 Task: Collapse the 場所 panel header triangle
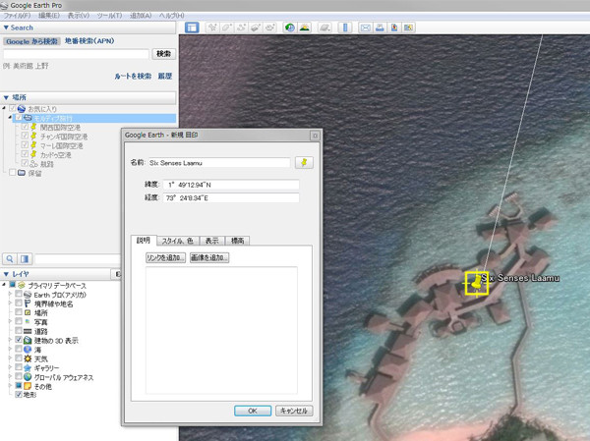(x=6, y=97)
